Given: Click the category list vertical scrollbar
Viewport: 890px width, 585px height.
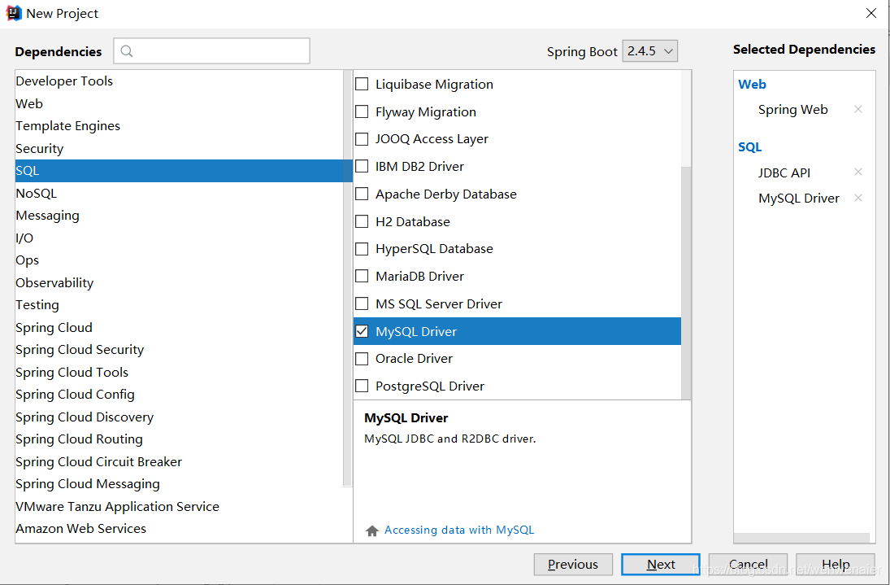Looking at the screenshot, I should click(347, 278).
